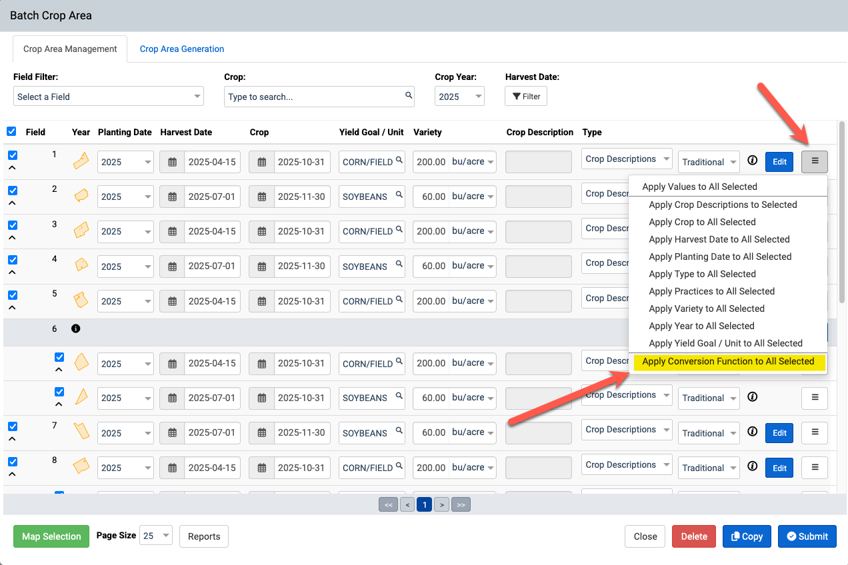Image resolution: width=848 pixels, height=565 pixels.
Task: Click the Copy button
Action: (x=747, y=536)
